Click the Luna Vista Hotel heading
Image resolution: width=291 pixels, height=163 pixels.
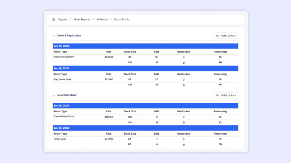tap(66, 95)
